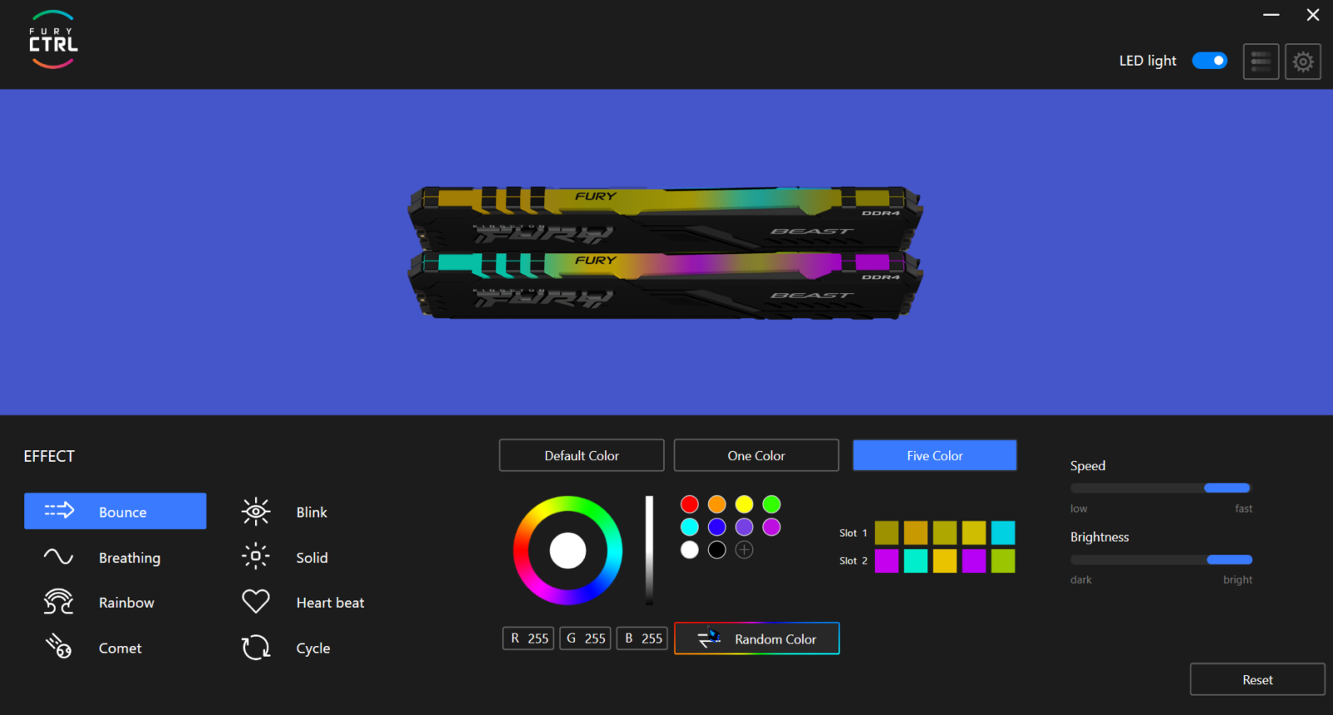This screenshot has width=1333, height=715.
Task: Choose the Breathing wave icon
Action: click(58, 557)
